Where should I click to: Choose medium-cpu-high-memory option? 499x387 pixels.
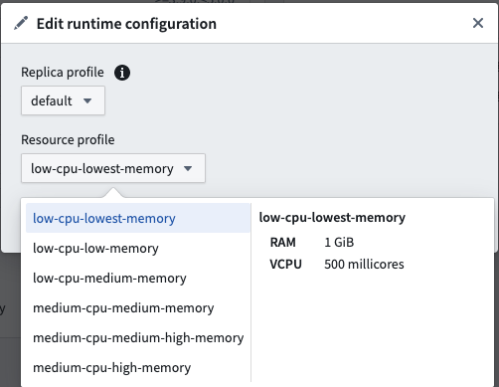(x=138, y=367)
